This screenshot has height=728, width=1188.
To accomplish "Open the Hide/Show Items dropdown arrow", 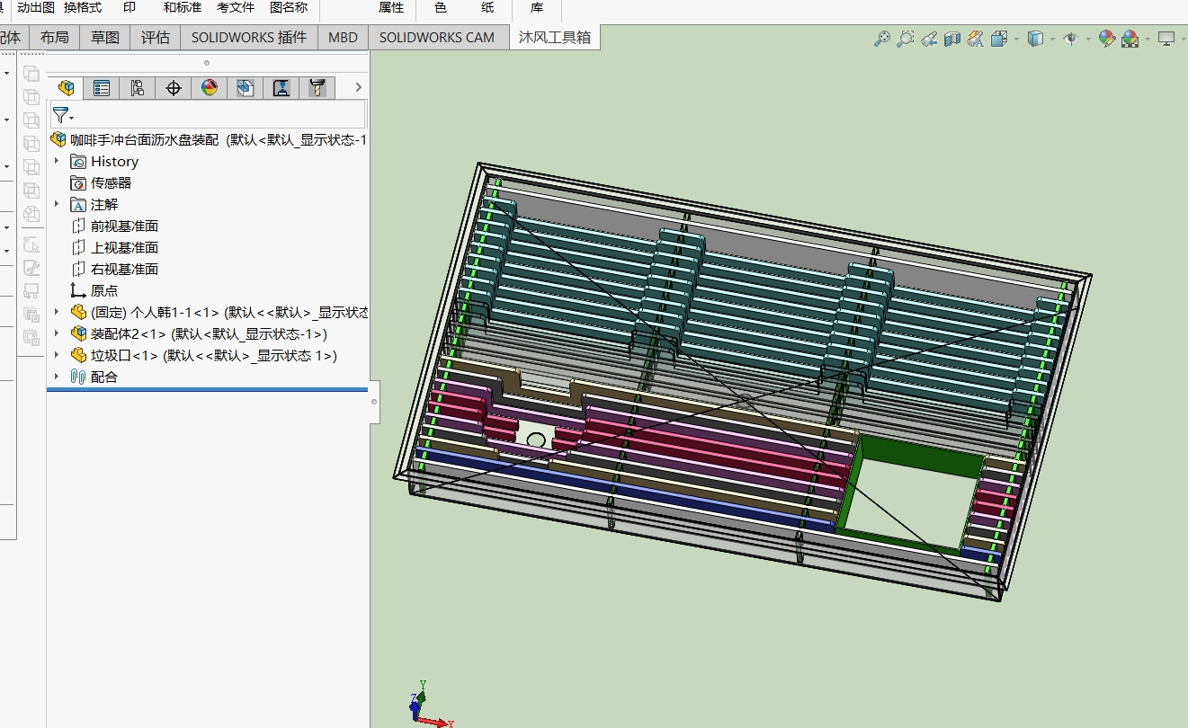I will click(x=1088, y=39).
